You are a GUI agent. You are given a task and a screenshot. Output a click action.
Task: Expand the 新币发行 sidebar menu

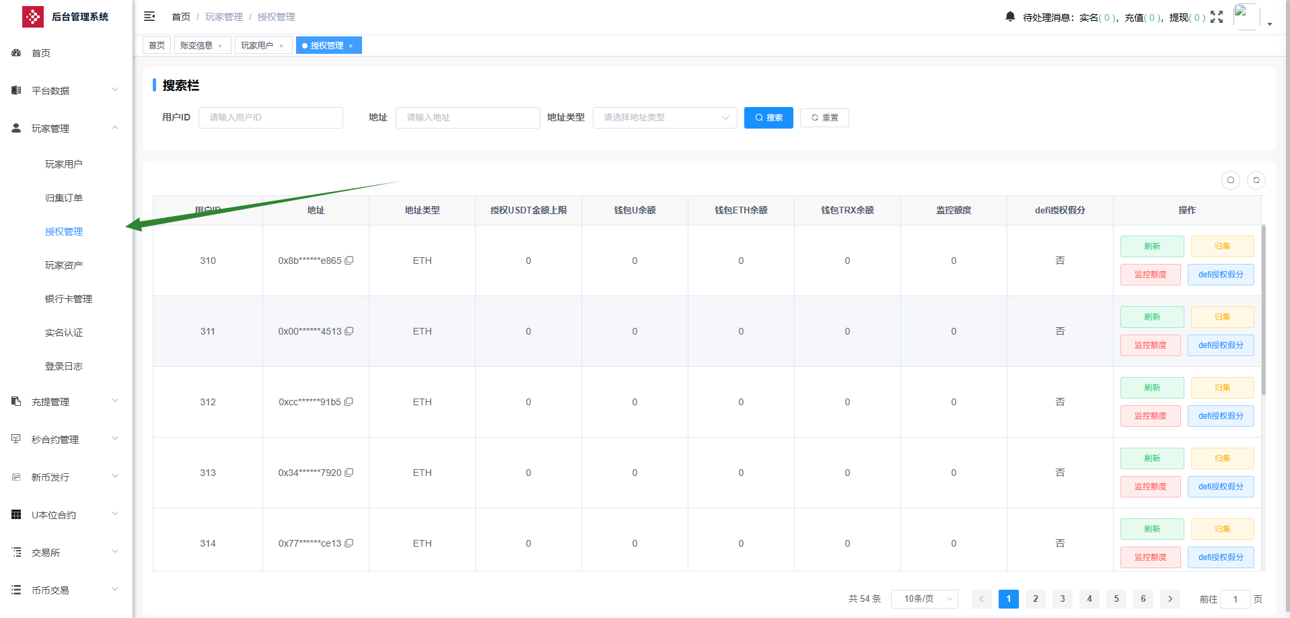(x=66, y=477)
